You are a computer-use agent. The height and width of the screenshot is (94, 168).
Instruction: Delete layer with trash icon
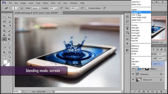tap(161, 91)
